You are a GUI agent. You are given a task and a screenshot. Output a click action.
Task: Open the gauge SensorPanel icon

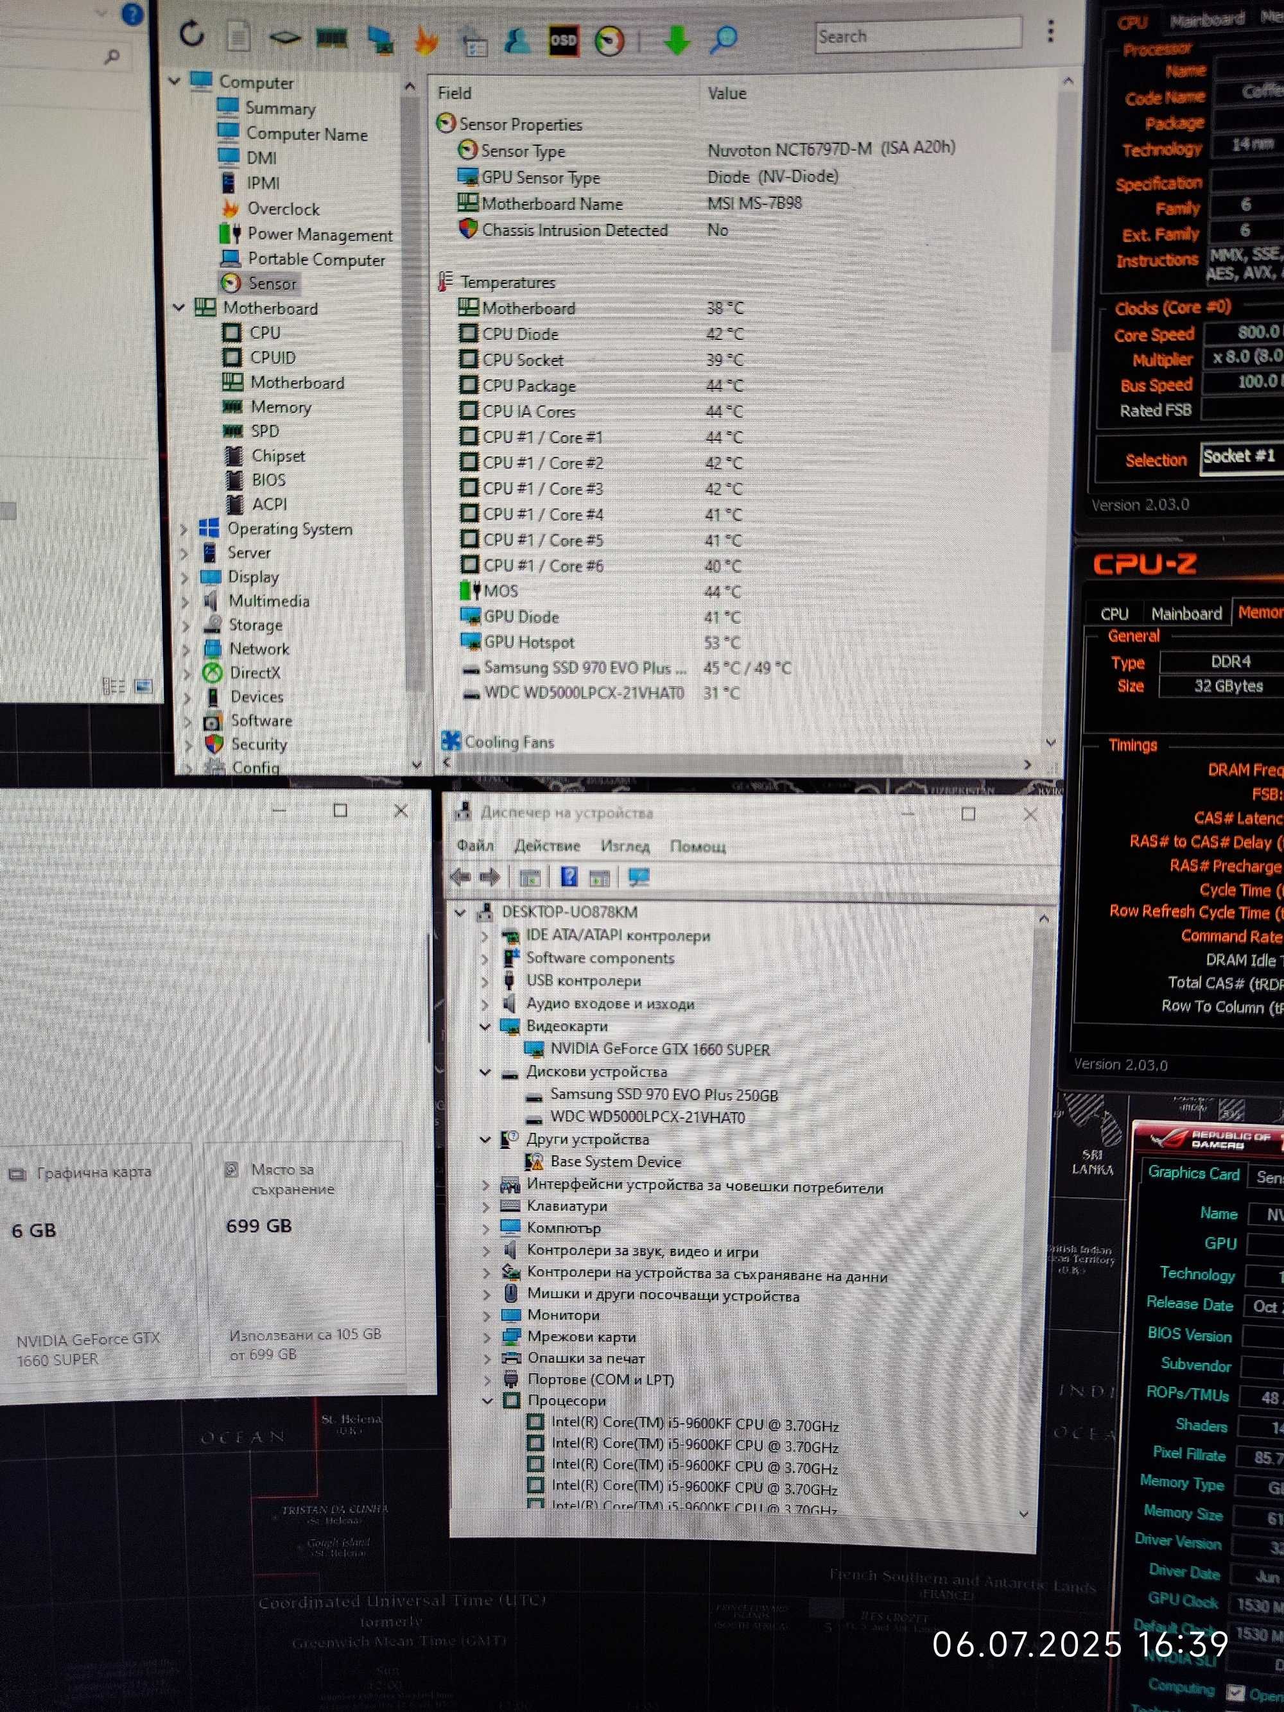[x=609, y=40]
